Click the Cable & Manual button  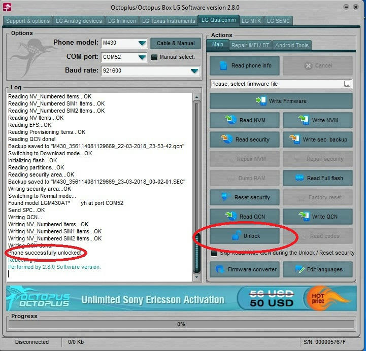tap(175, 44)
